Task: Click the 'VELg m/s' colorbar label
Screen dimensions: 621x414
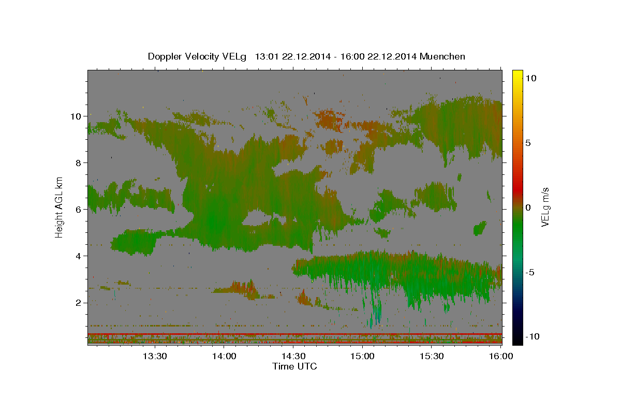Action: point(545,208)
